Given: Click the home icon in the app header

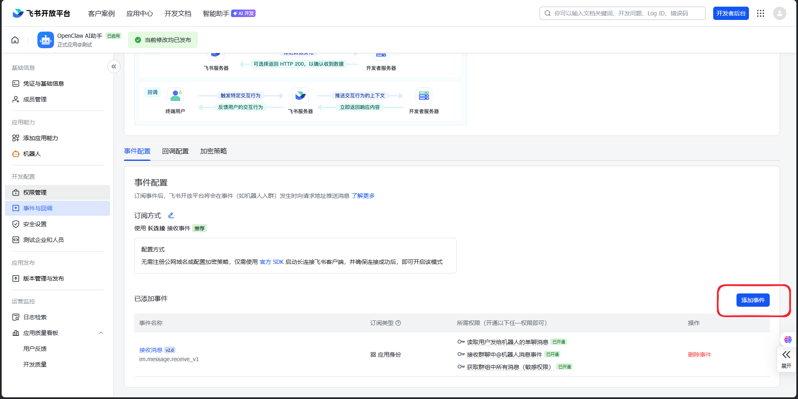Looking at the screenshot, I should [15, 40].
